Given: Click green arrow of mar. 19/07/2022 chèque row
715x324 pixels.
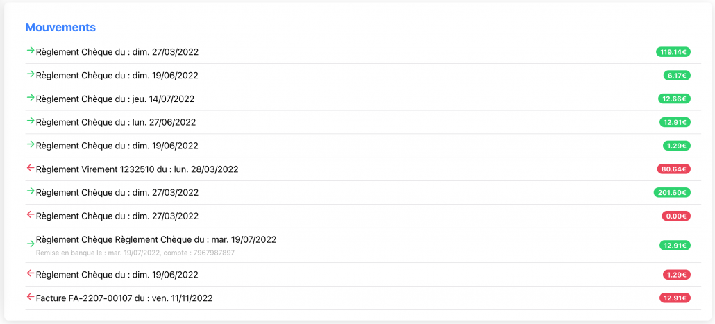Looking at the screenshot, I should [x=30, y=244].
